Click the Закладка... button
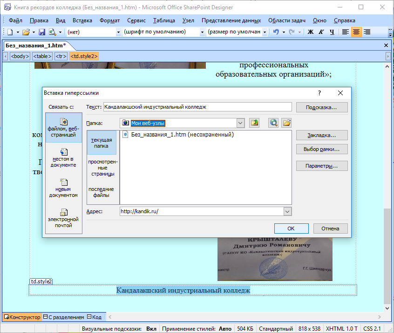Screen dimensions: 394x333 pos(322,135)
